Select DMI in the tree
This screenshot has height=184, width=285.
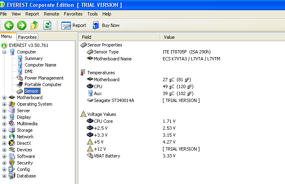tap(29, 71)
